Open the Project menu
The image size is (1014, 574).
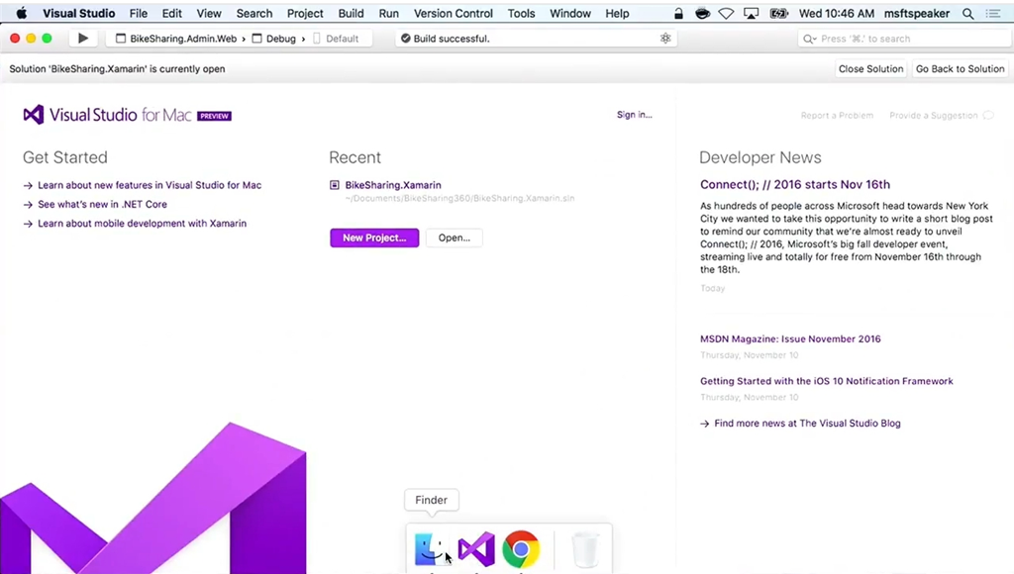[305, 13]
